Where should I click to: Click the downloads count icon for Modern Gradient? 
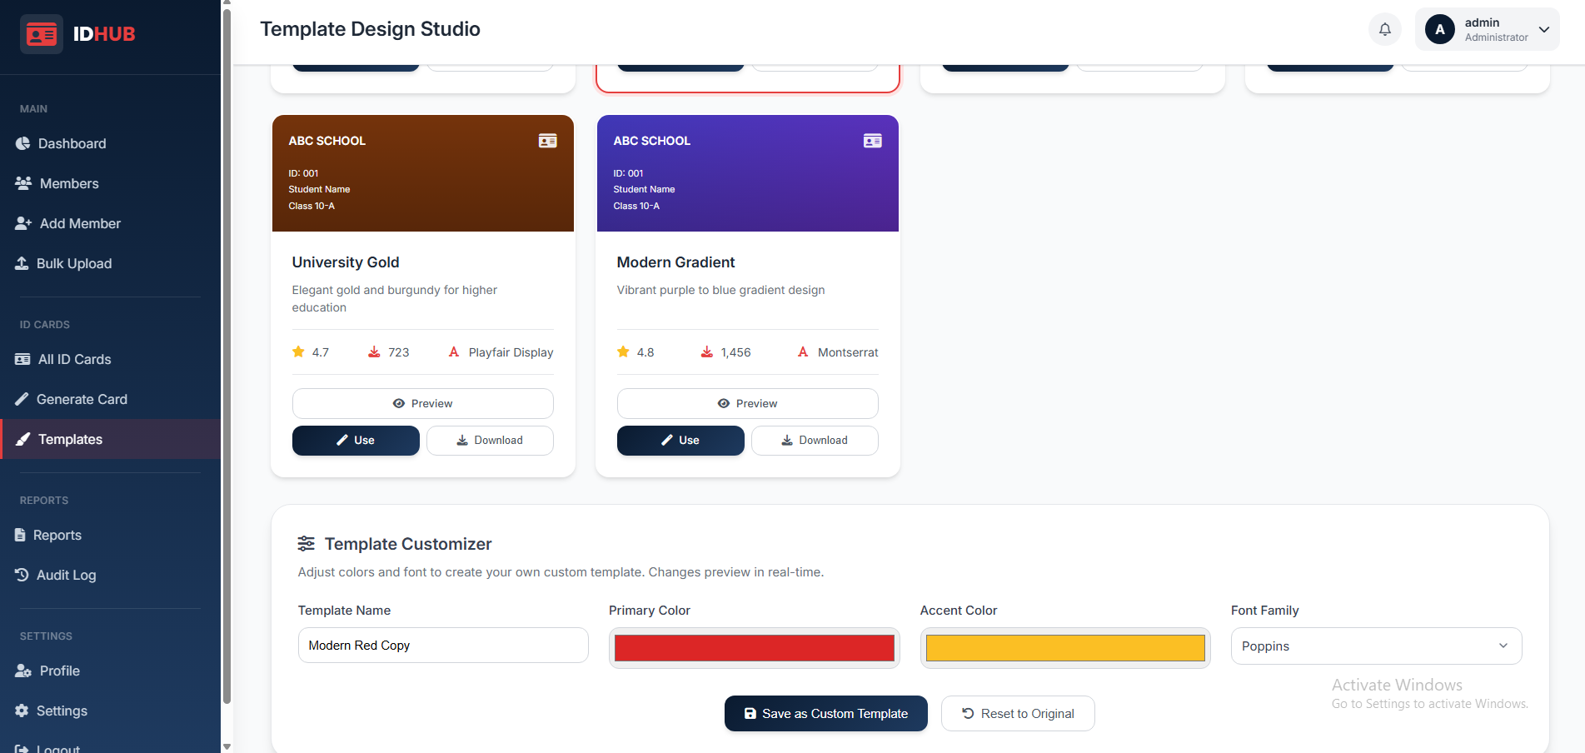coord(706,352)
